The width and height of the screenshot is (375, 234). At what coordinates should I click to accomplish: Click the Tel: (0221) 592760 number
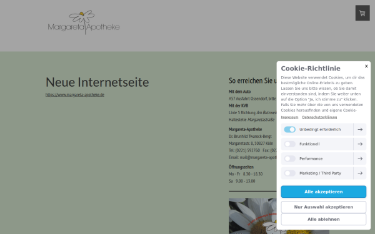(x=244, y=150)
